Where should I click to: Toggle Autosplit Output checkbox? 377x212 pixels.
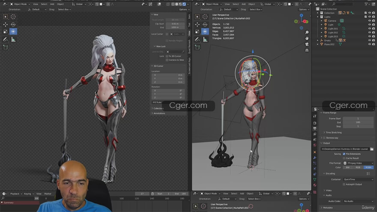point(344,184)
